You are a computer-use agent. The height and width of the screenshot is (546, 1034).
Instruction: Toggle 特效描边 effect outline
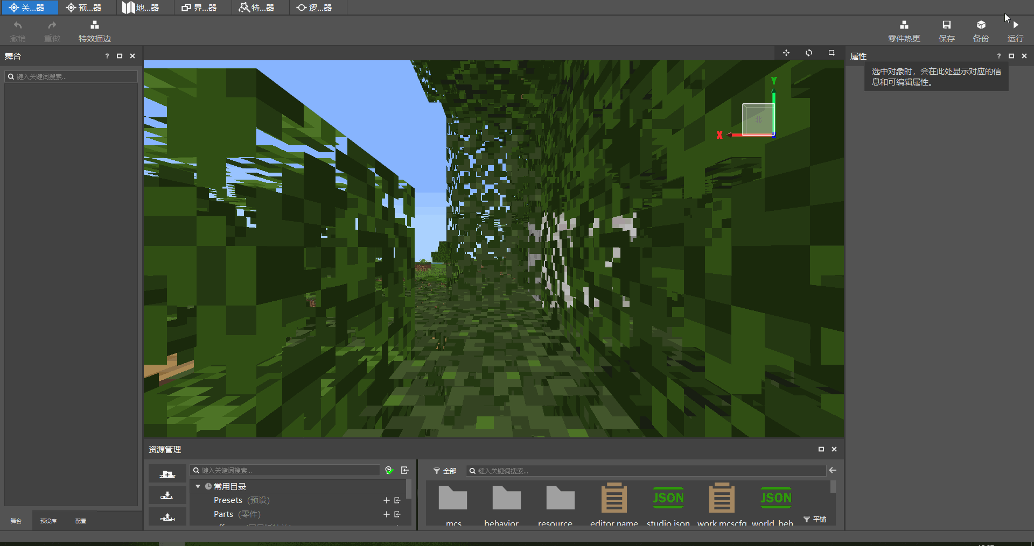(95, 31)
